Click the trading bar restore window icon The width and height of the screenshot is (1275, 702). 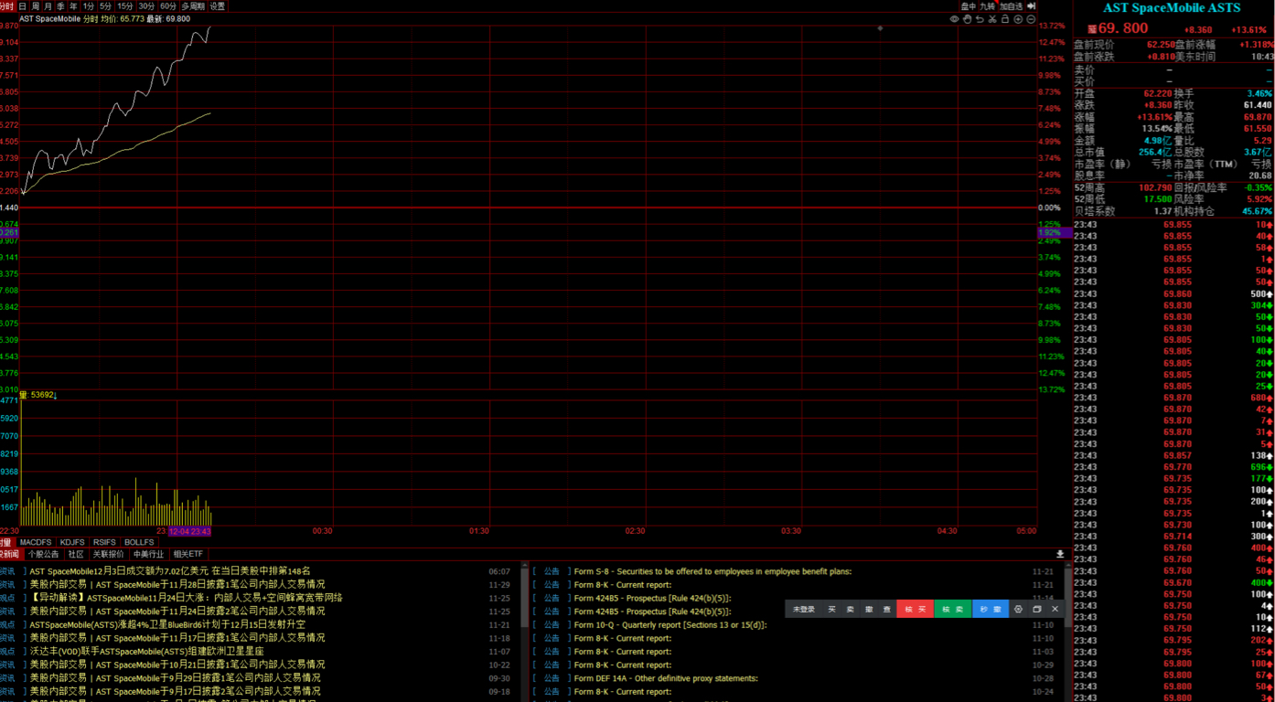coord(1036,609)
